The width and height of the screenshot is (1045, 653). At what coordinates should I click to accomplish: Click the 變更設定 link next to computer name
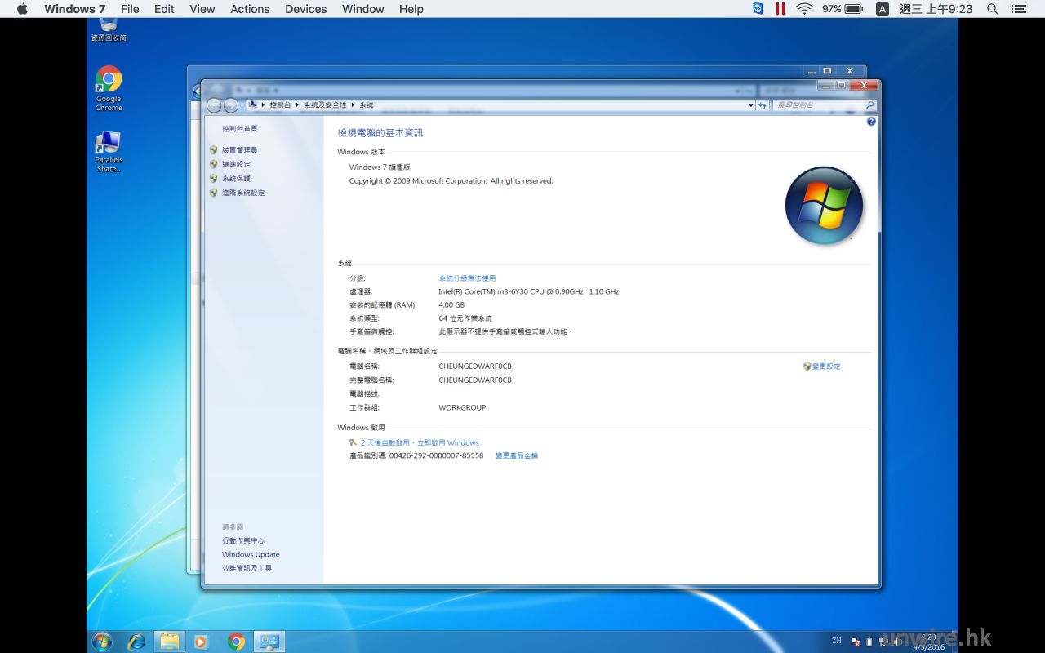pyautogui.click(x=825, y=366)
